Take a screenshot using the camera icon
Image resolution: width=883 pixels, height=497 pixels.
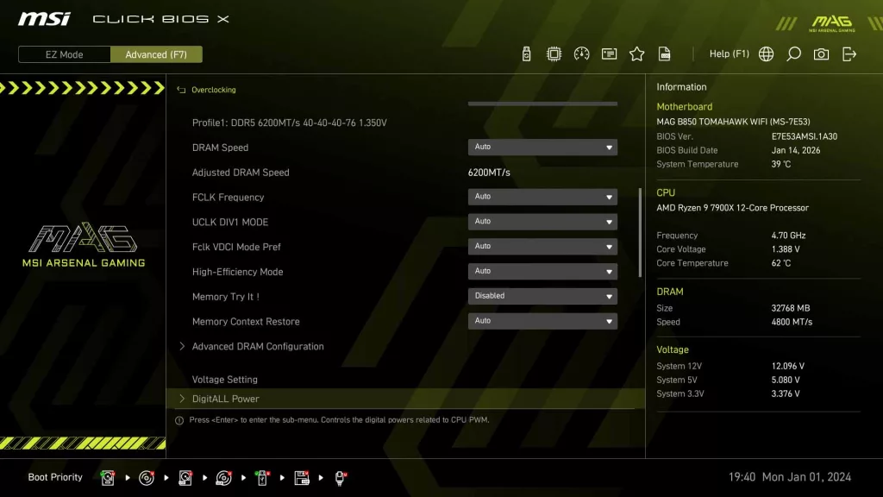pos(821,53)
